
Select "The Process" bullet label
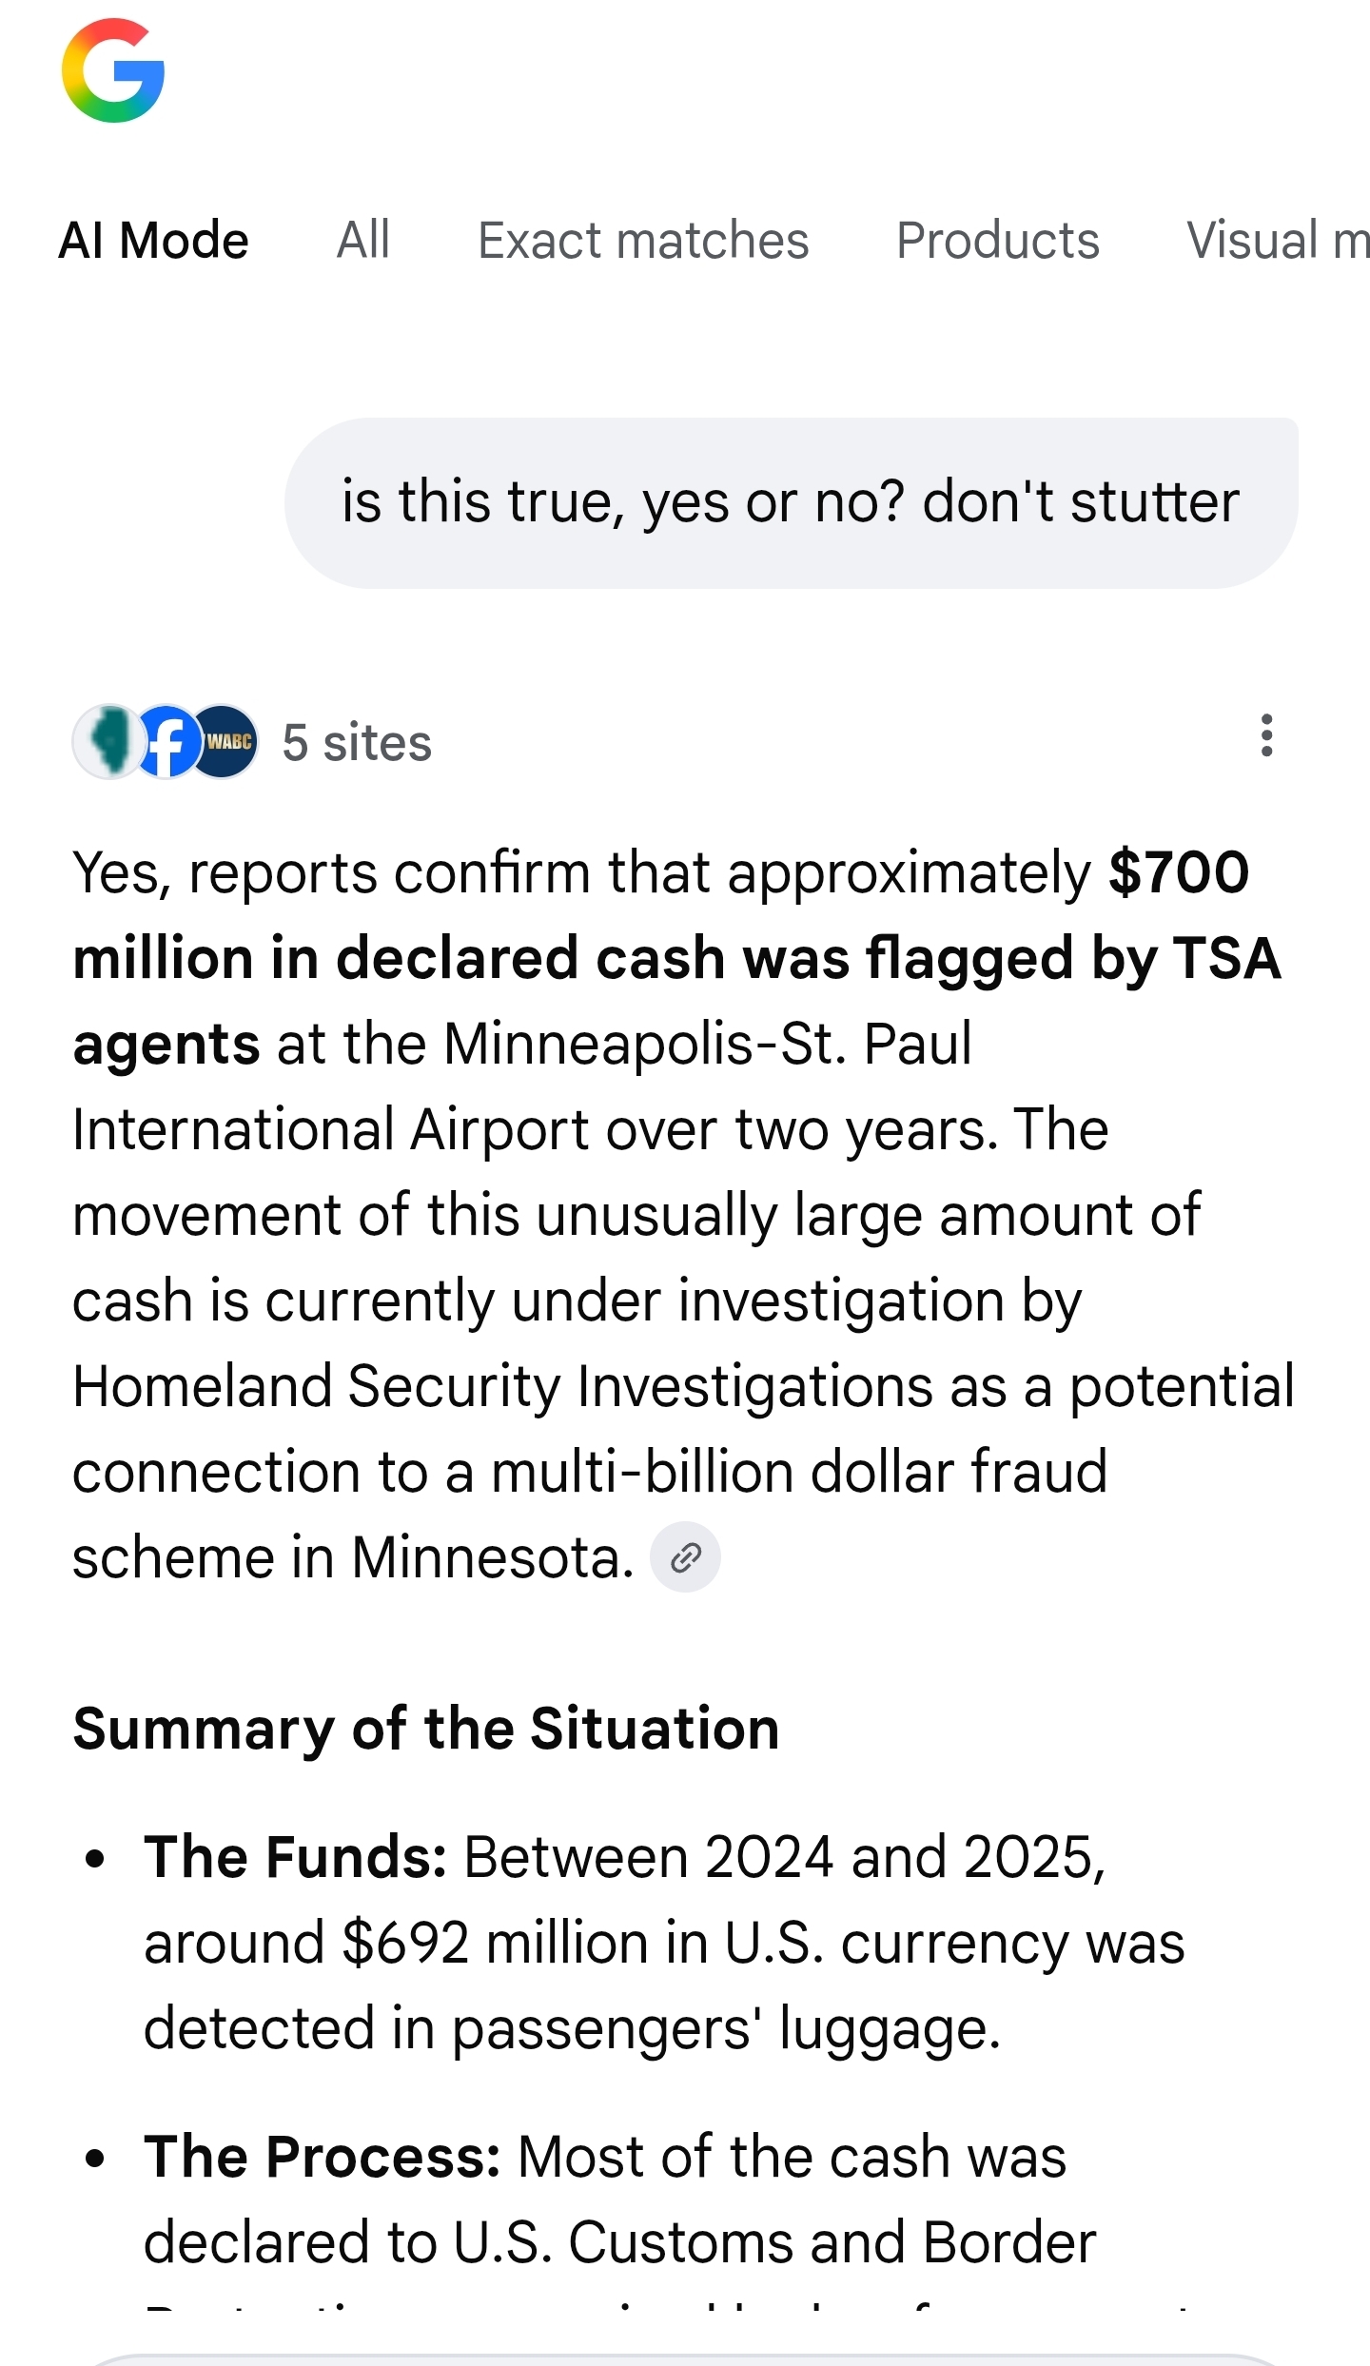click(322, 2157)
